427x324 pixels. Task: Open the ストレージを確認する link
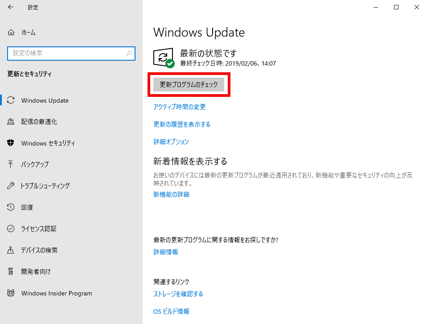pos(178,294)
